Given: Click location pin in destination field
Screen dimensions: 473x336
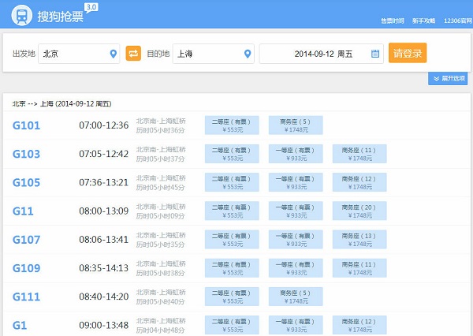Looking at the screenshot, I should click(x=248, y=54).
